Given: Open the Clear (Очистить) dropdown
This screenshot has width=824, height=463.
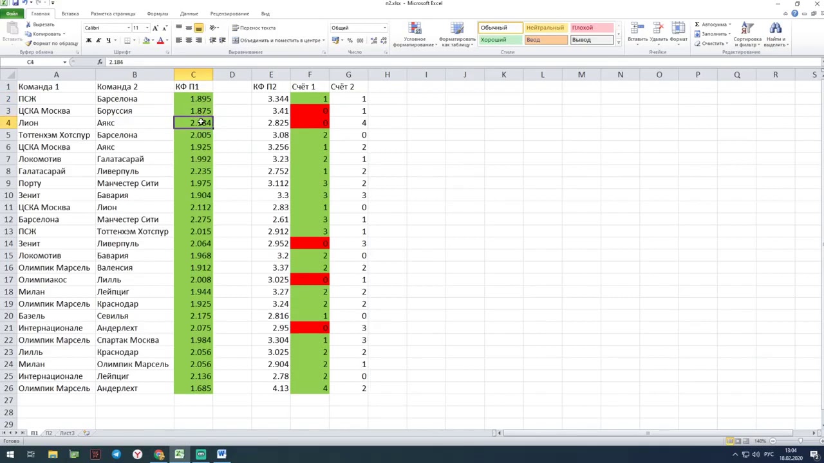Looking at the screenshot, I should click(x=711, y=43).
